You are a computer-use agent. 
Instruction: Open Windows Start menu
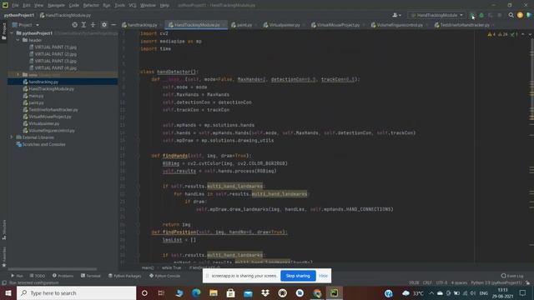8,293
